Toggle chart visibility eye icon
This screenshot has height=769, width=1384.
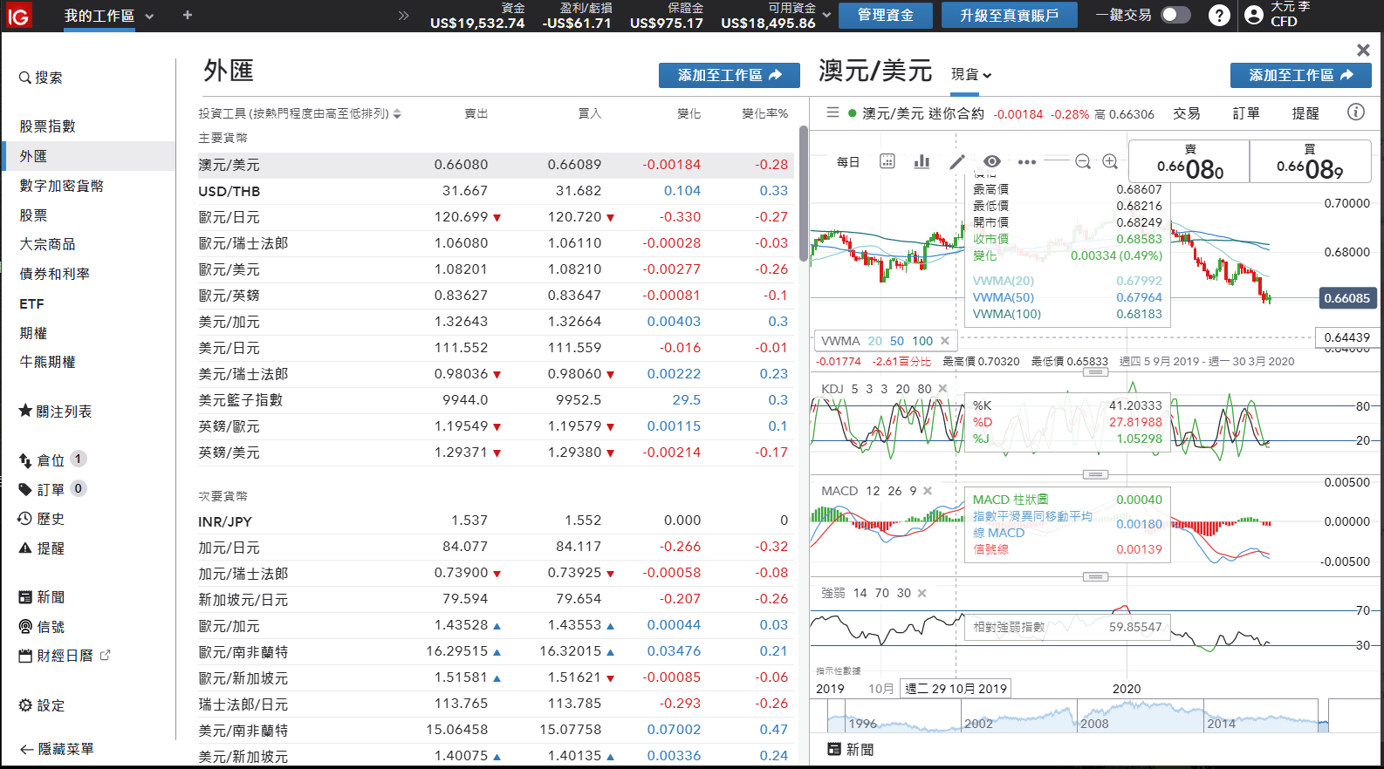click(992, 161)
